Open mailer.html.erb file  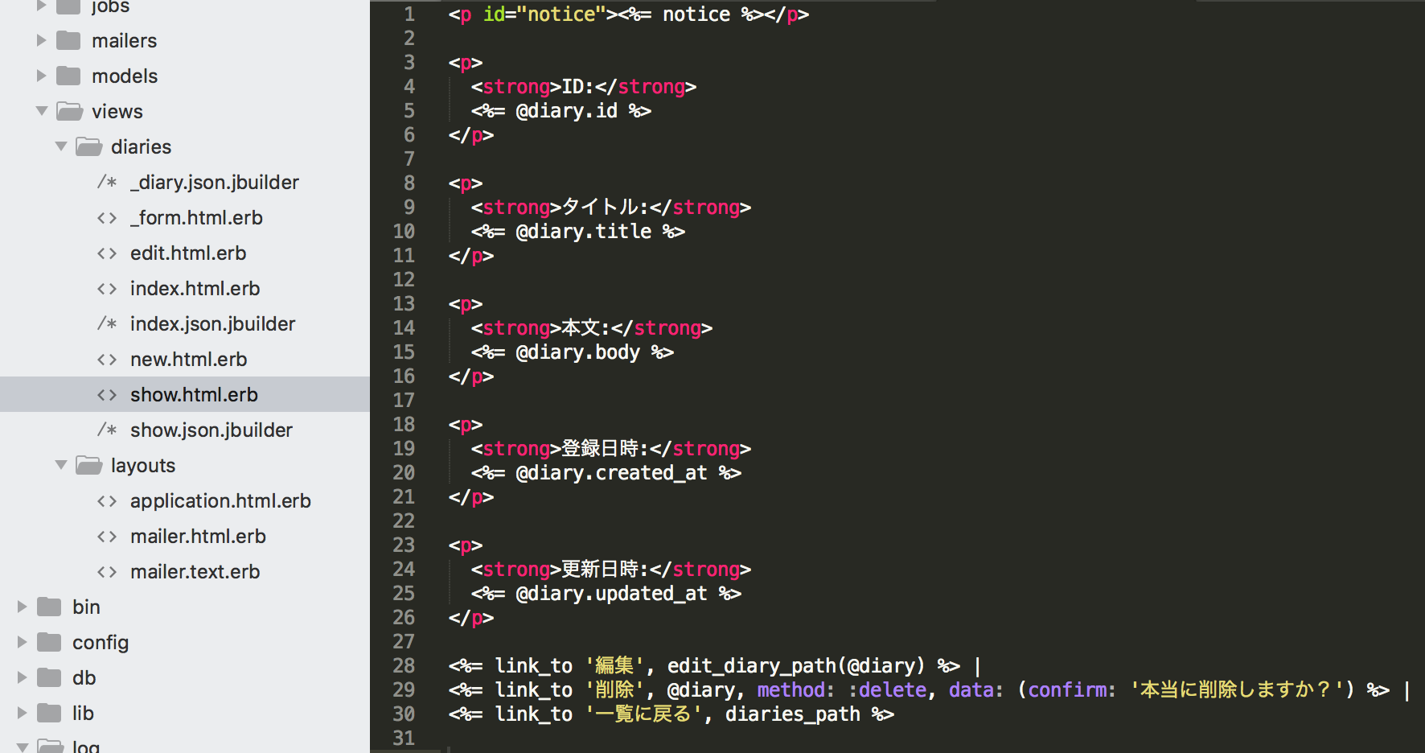198,536
